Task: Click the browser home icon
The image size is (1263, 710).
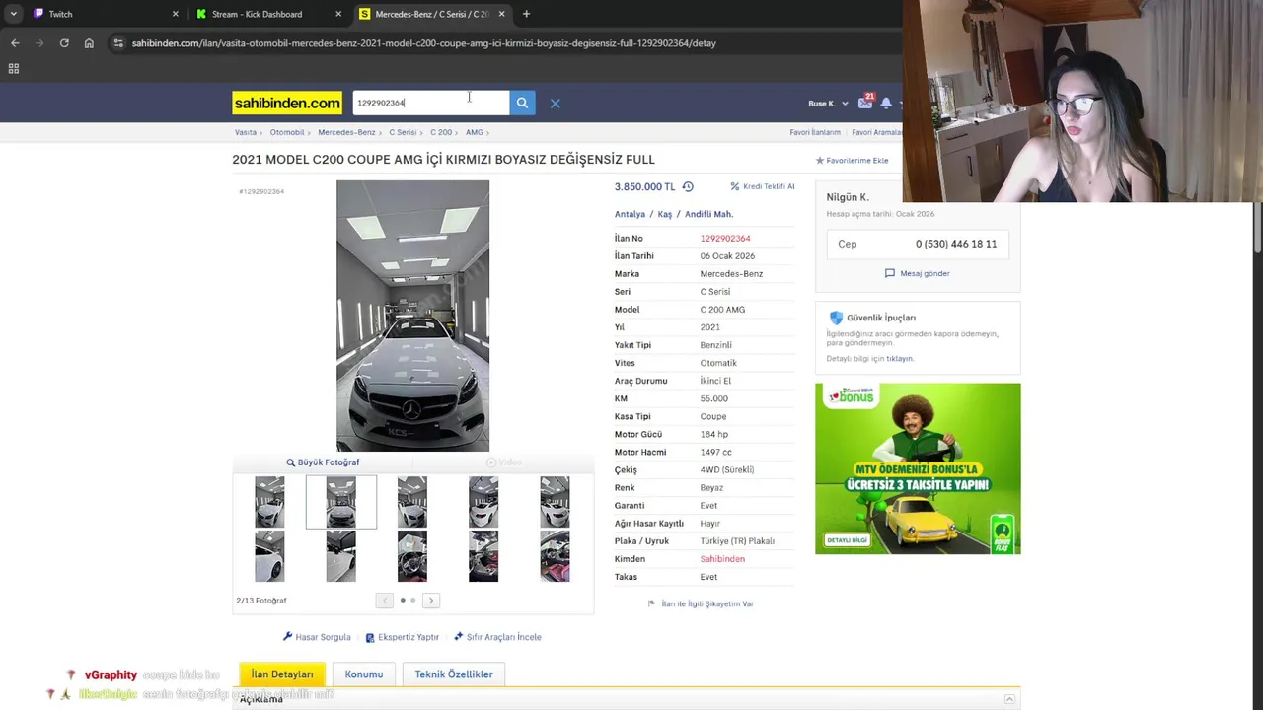Action: (89, 43)
